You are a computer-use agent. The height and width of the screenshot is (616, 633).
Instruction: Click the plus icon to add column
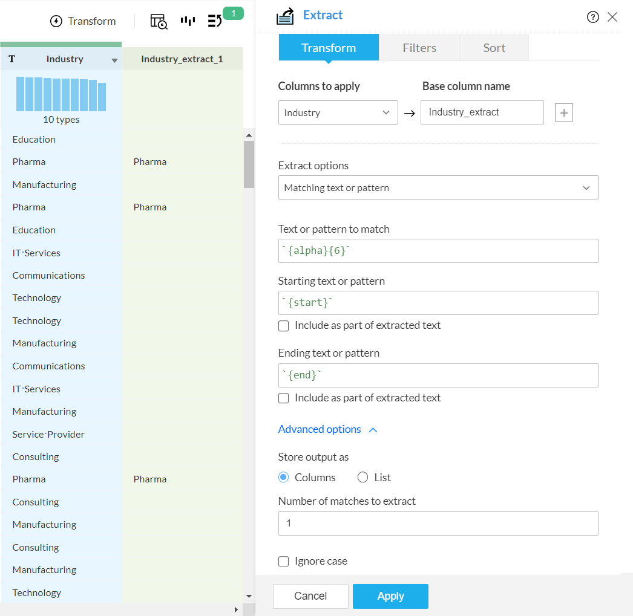pos(563,112)
